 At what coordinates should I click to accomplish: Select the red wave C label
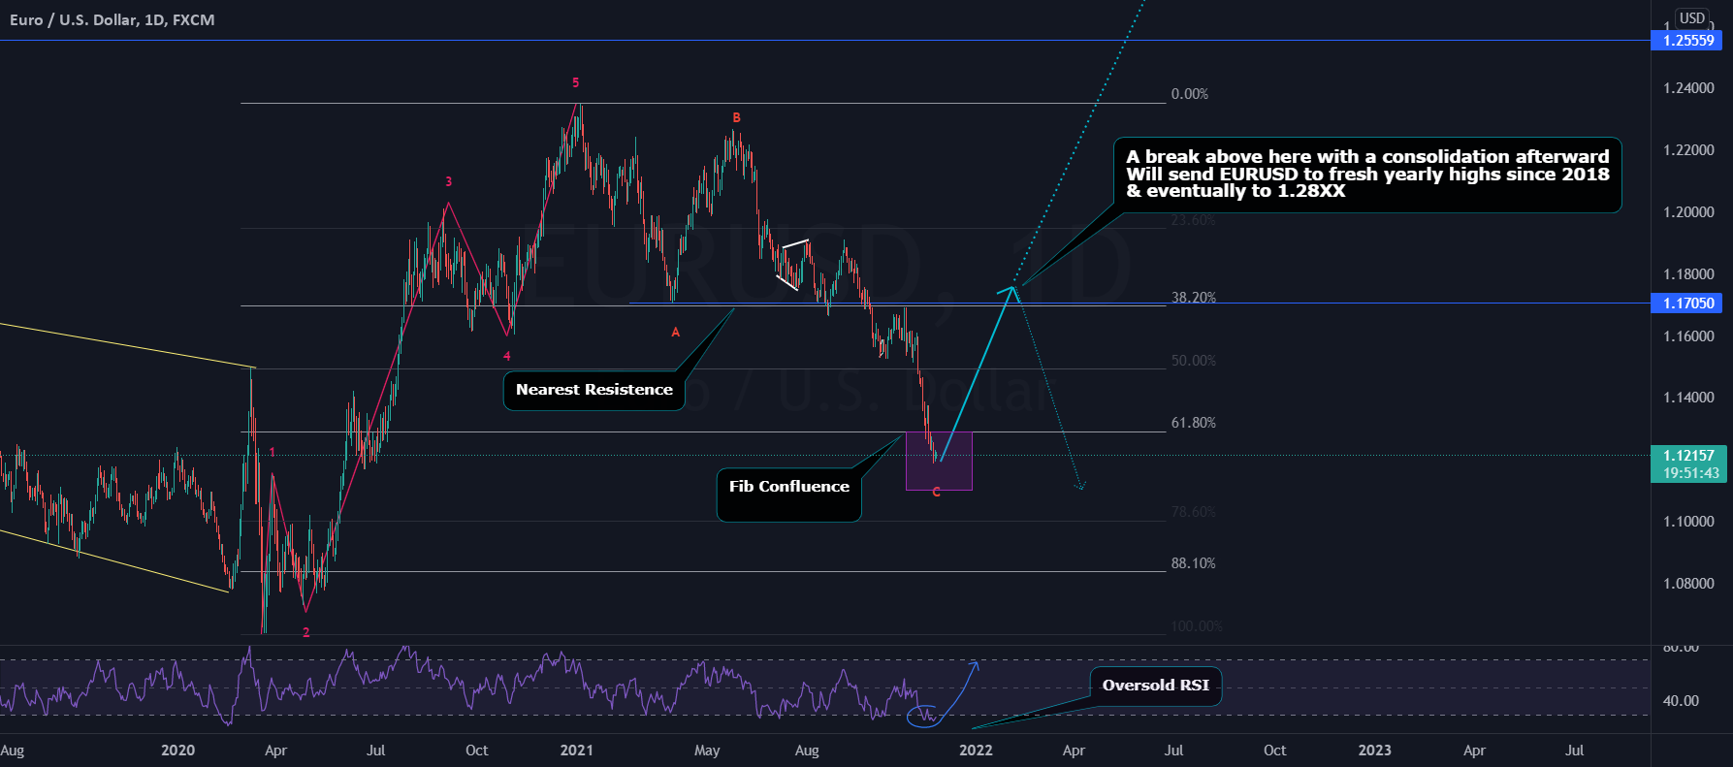pos(936,493)
